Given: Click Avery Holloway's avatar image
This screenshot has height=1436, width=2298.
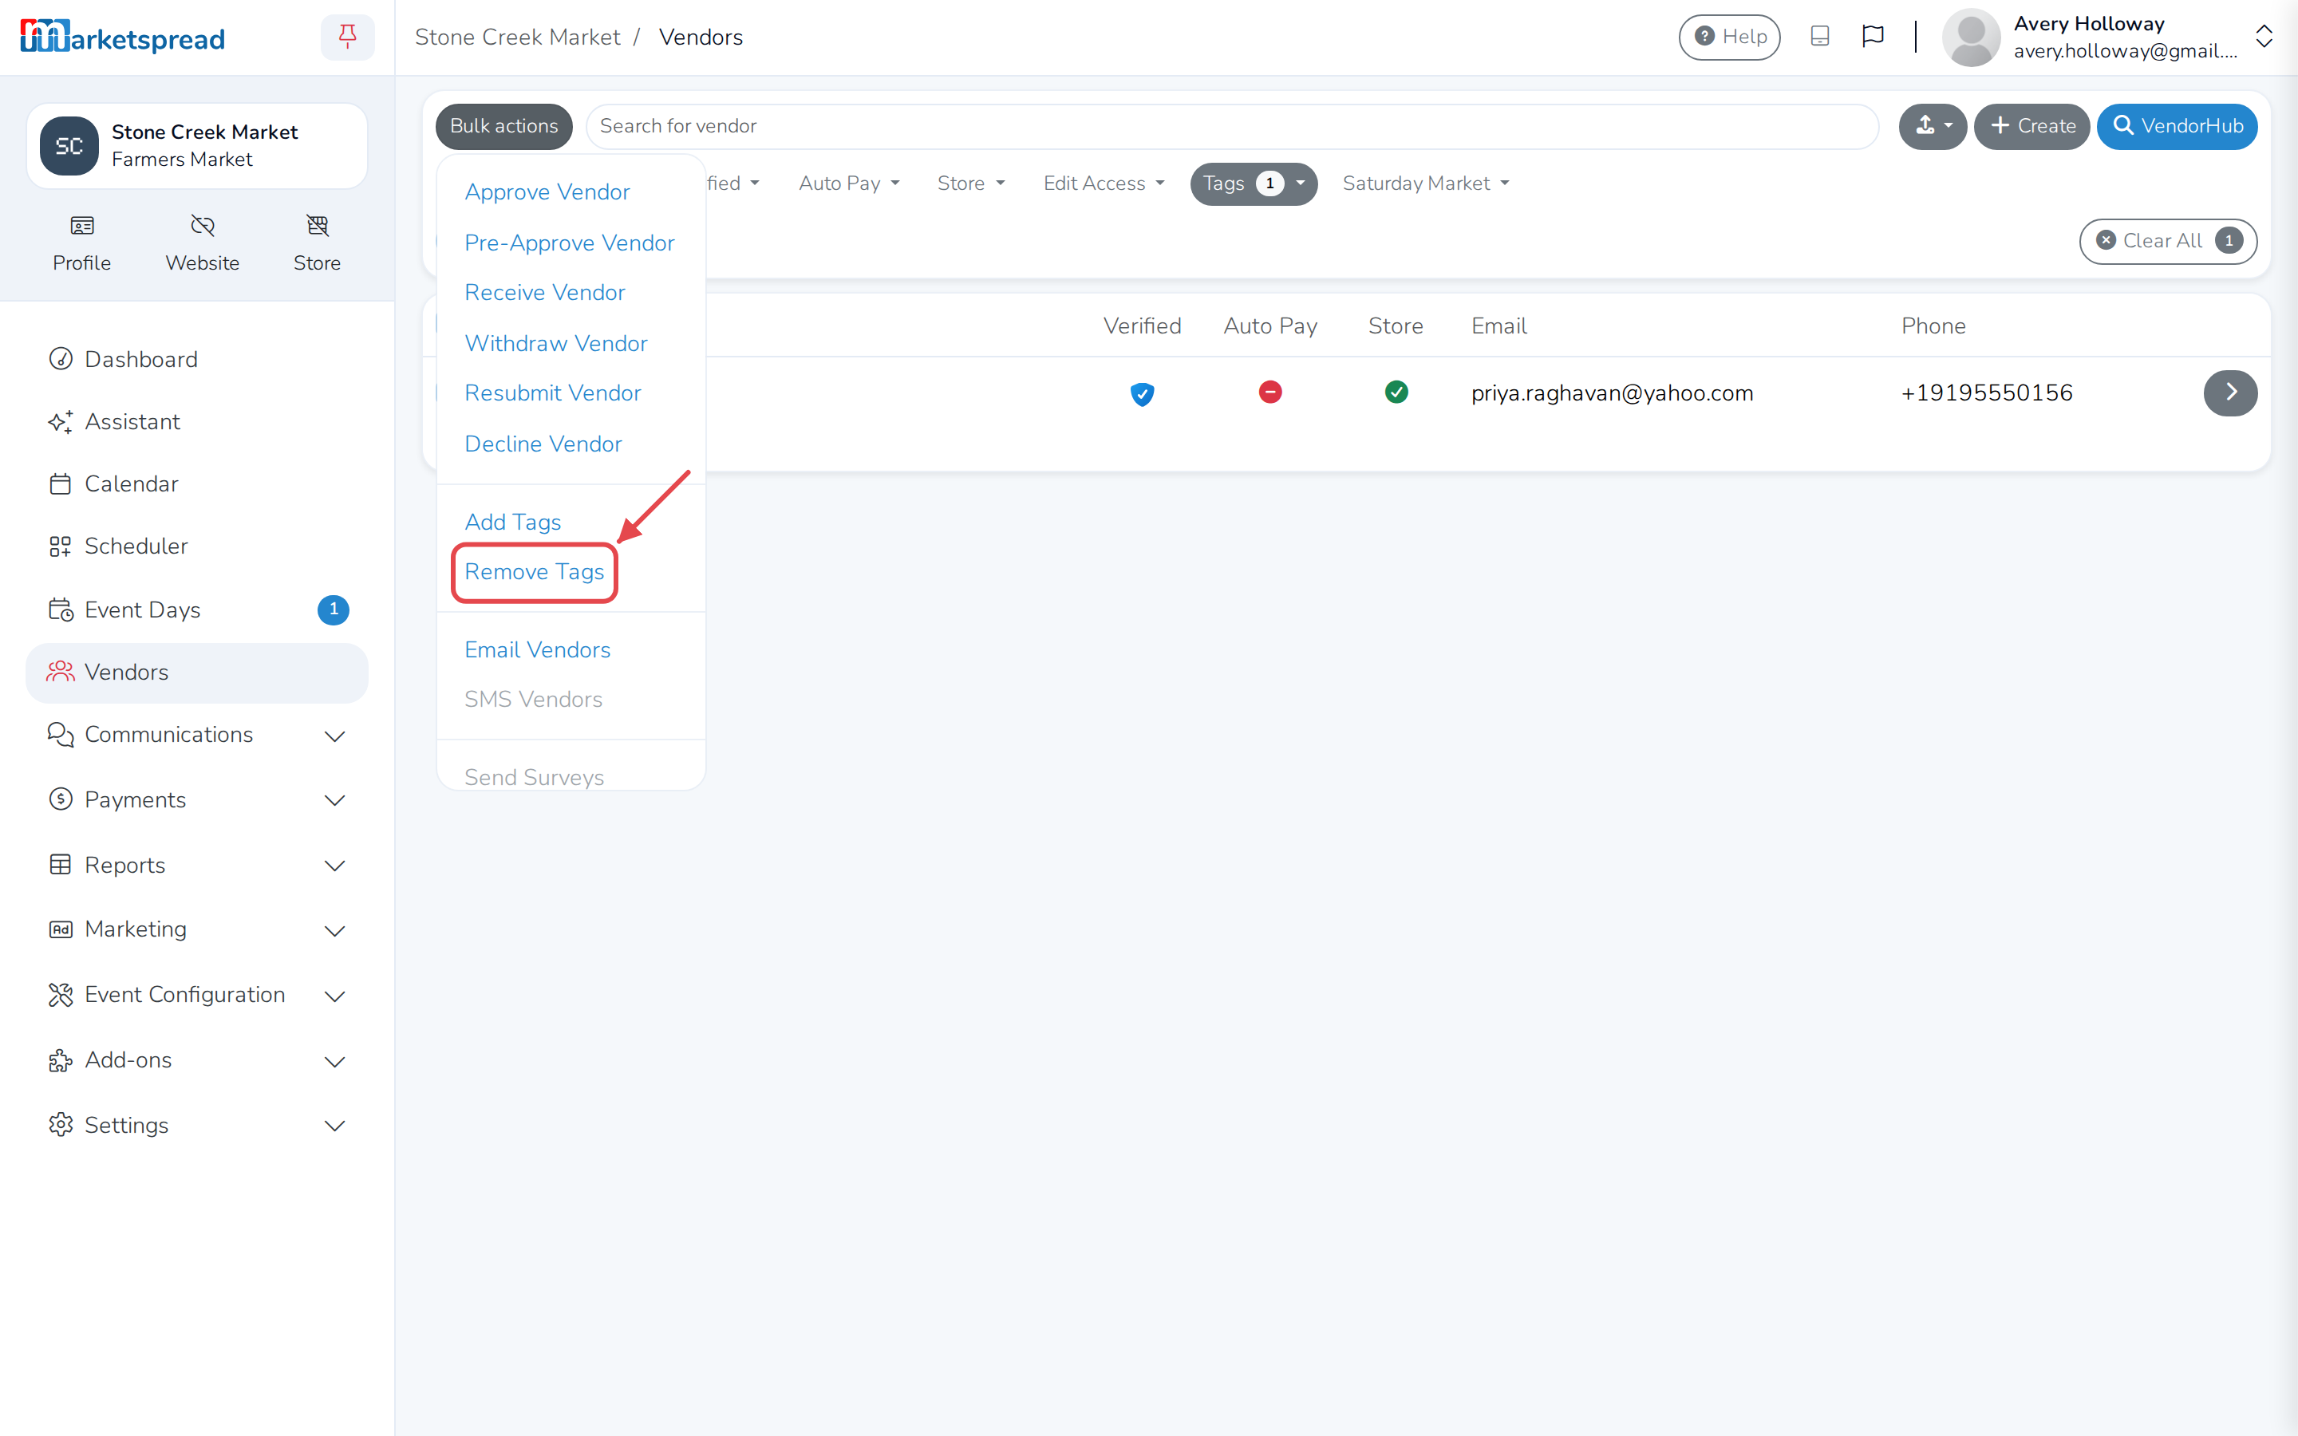Looking at the screenshot, I should [1972, 37].
